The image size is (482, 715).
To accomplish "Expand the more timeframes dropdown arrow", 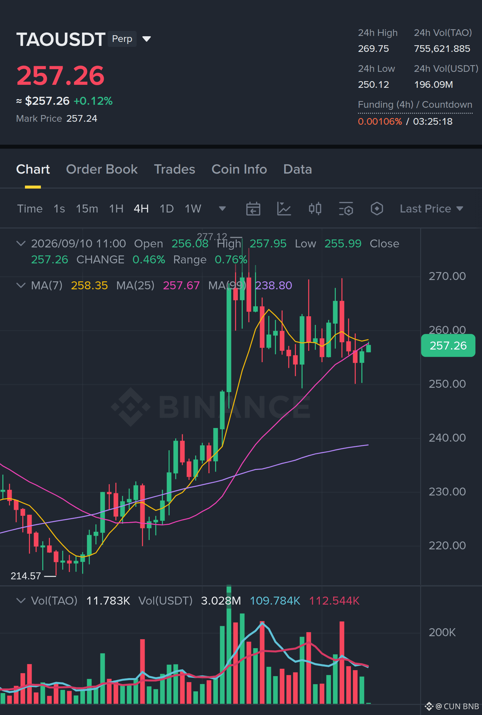I will (222, 209).
